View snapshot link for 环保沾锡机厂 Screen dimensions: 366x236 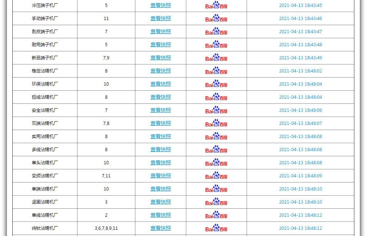tap(160, 84)
